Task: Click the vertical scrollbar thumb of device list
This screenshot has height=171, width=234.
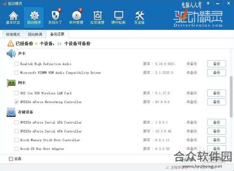Action: point(231,97)
